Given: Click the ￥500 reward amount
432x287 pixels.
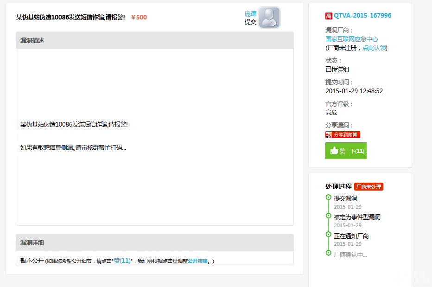Looking at the screenshot, I should tap(139, 17).
